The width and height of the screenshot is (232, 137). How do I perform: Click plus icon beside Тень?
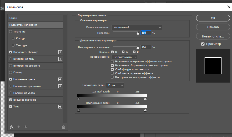[x=60, y=107]
